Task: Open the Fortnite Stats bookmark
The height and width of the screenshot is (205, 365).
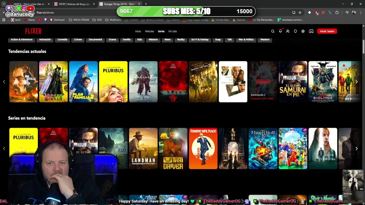Action: pyautogui.click(x=220, y=20)
